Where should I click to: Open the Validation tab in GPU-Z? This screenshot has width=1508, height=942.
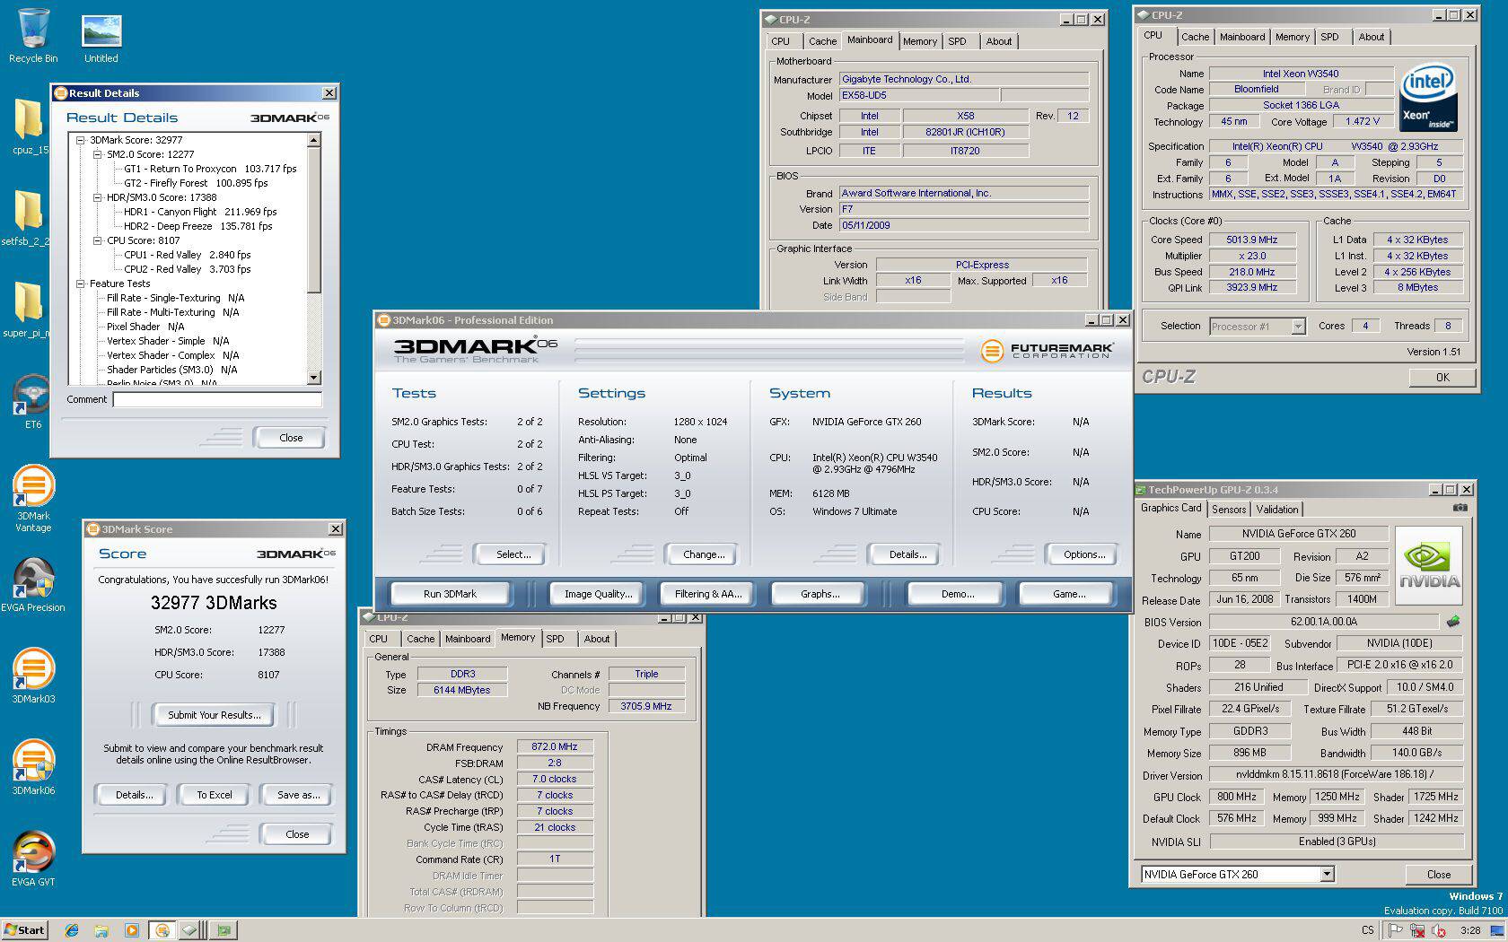click(x=1276, y=510)
